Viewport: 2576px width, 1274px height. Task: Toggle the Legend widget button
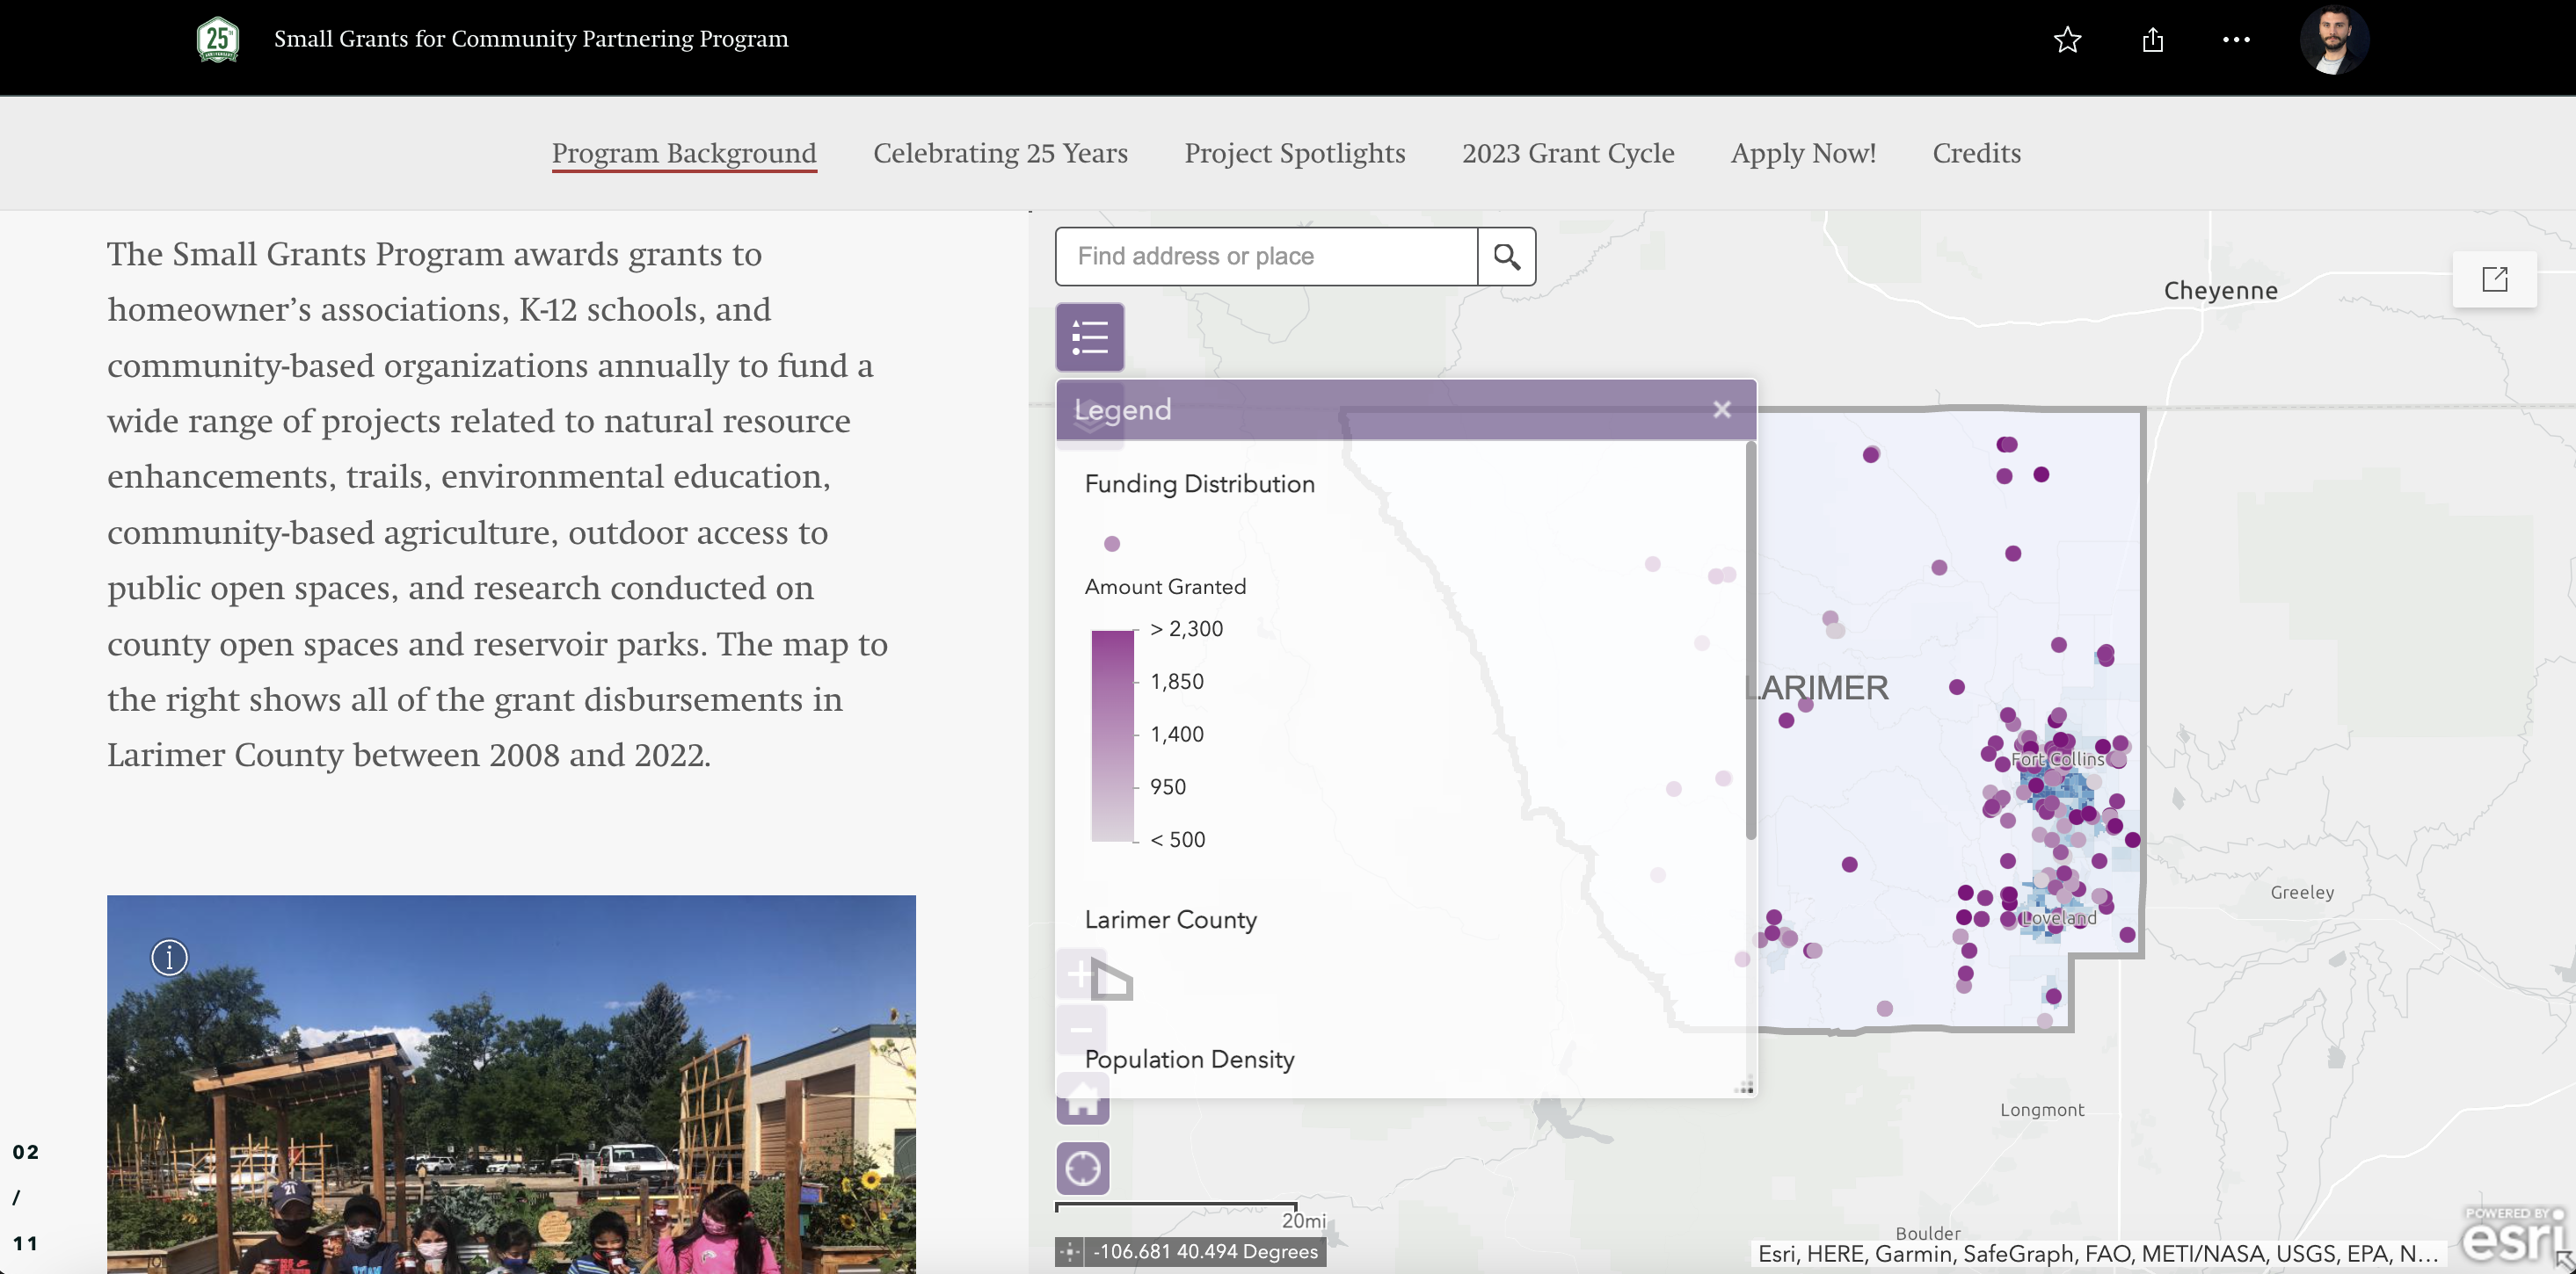[x=1089, y=337]
